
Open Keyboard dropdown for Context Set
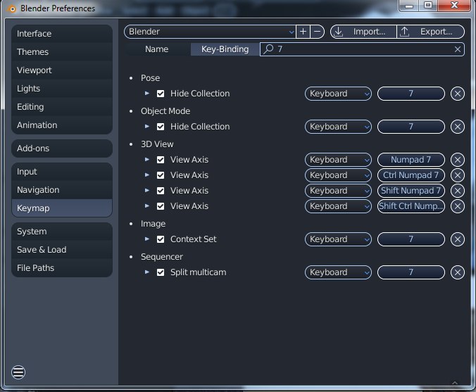point(338,239)
